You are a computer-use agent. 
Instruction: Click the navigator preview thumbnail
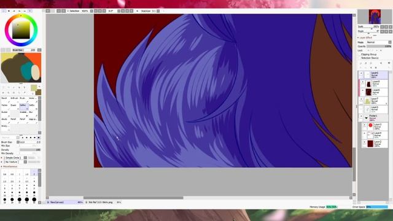[x=375, y=17]
